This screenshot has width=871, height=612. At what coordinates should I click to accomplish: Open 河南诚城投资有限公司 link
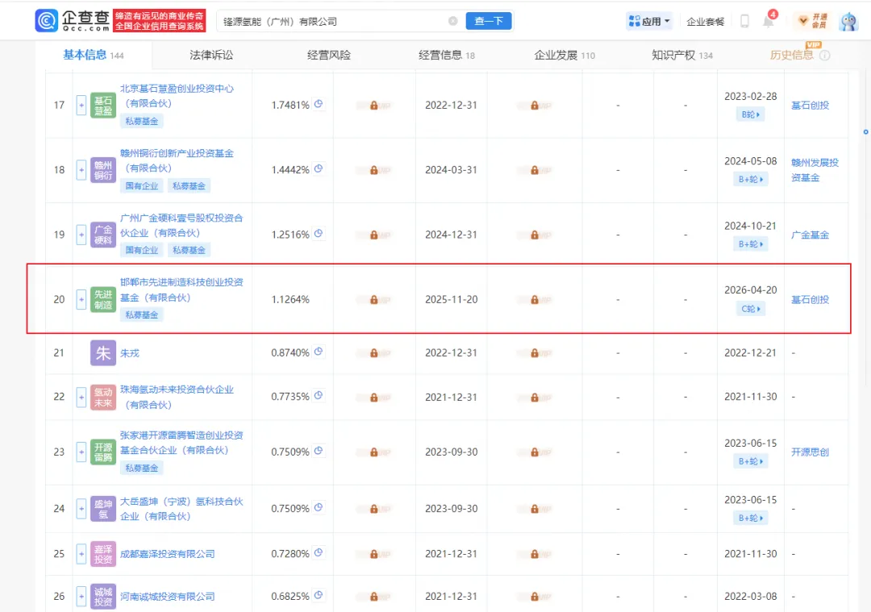[167, 597]
